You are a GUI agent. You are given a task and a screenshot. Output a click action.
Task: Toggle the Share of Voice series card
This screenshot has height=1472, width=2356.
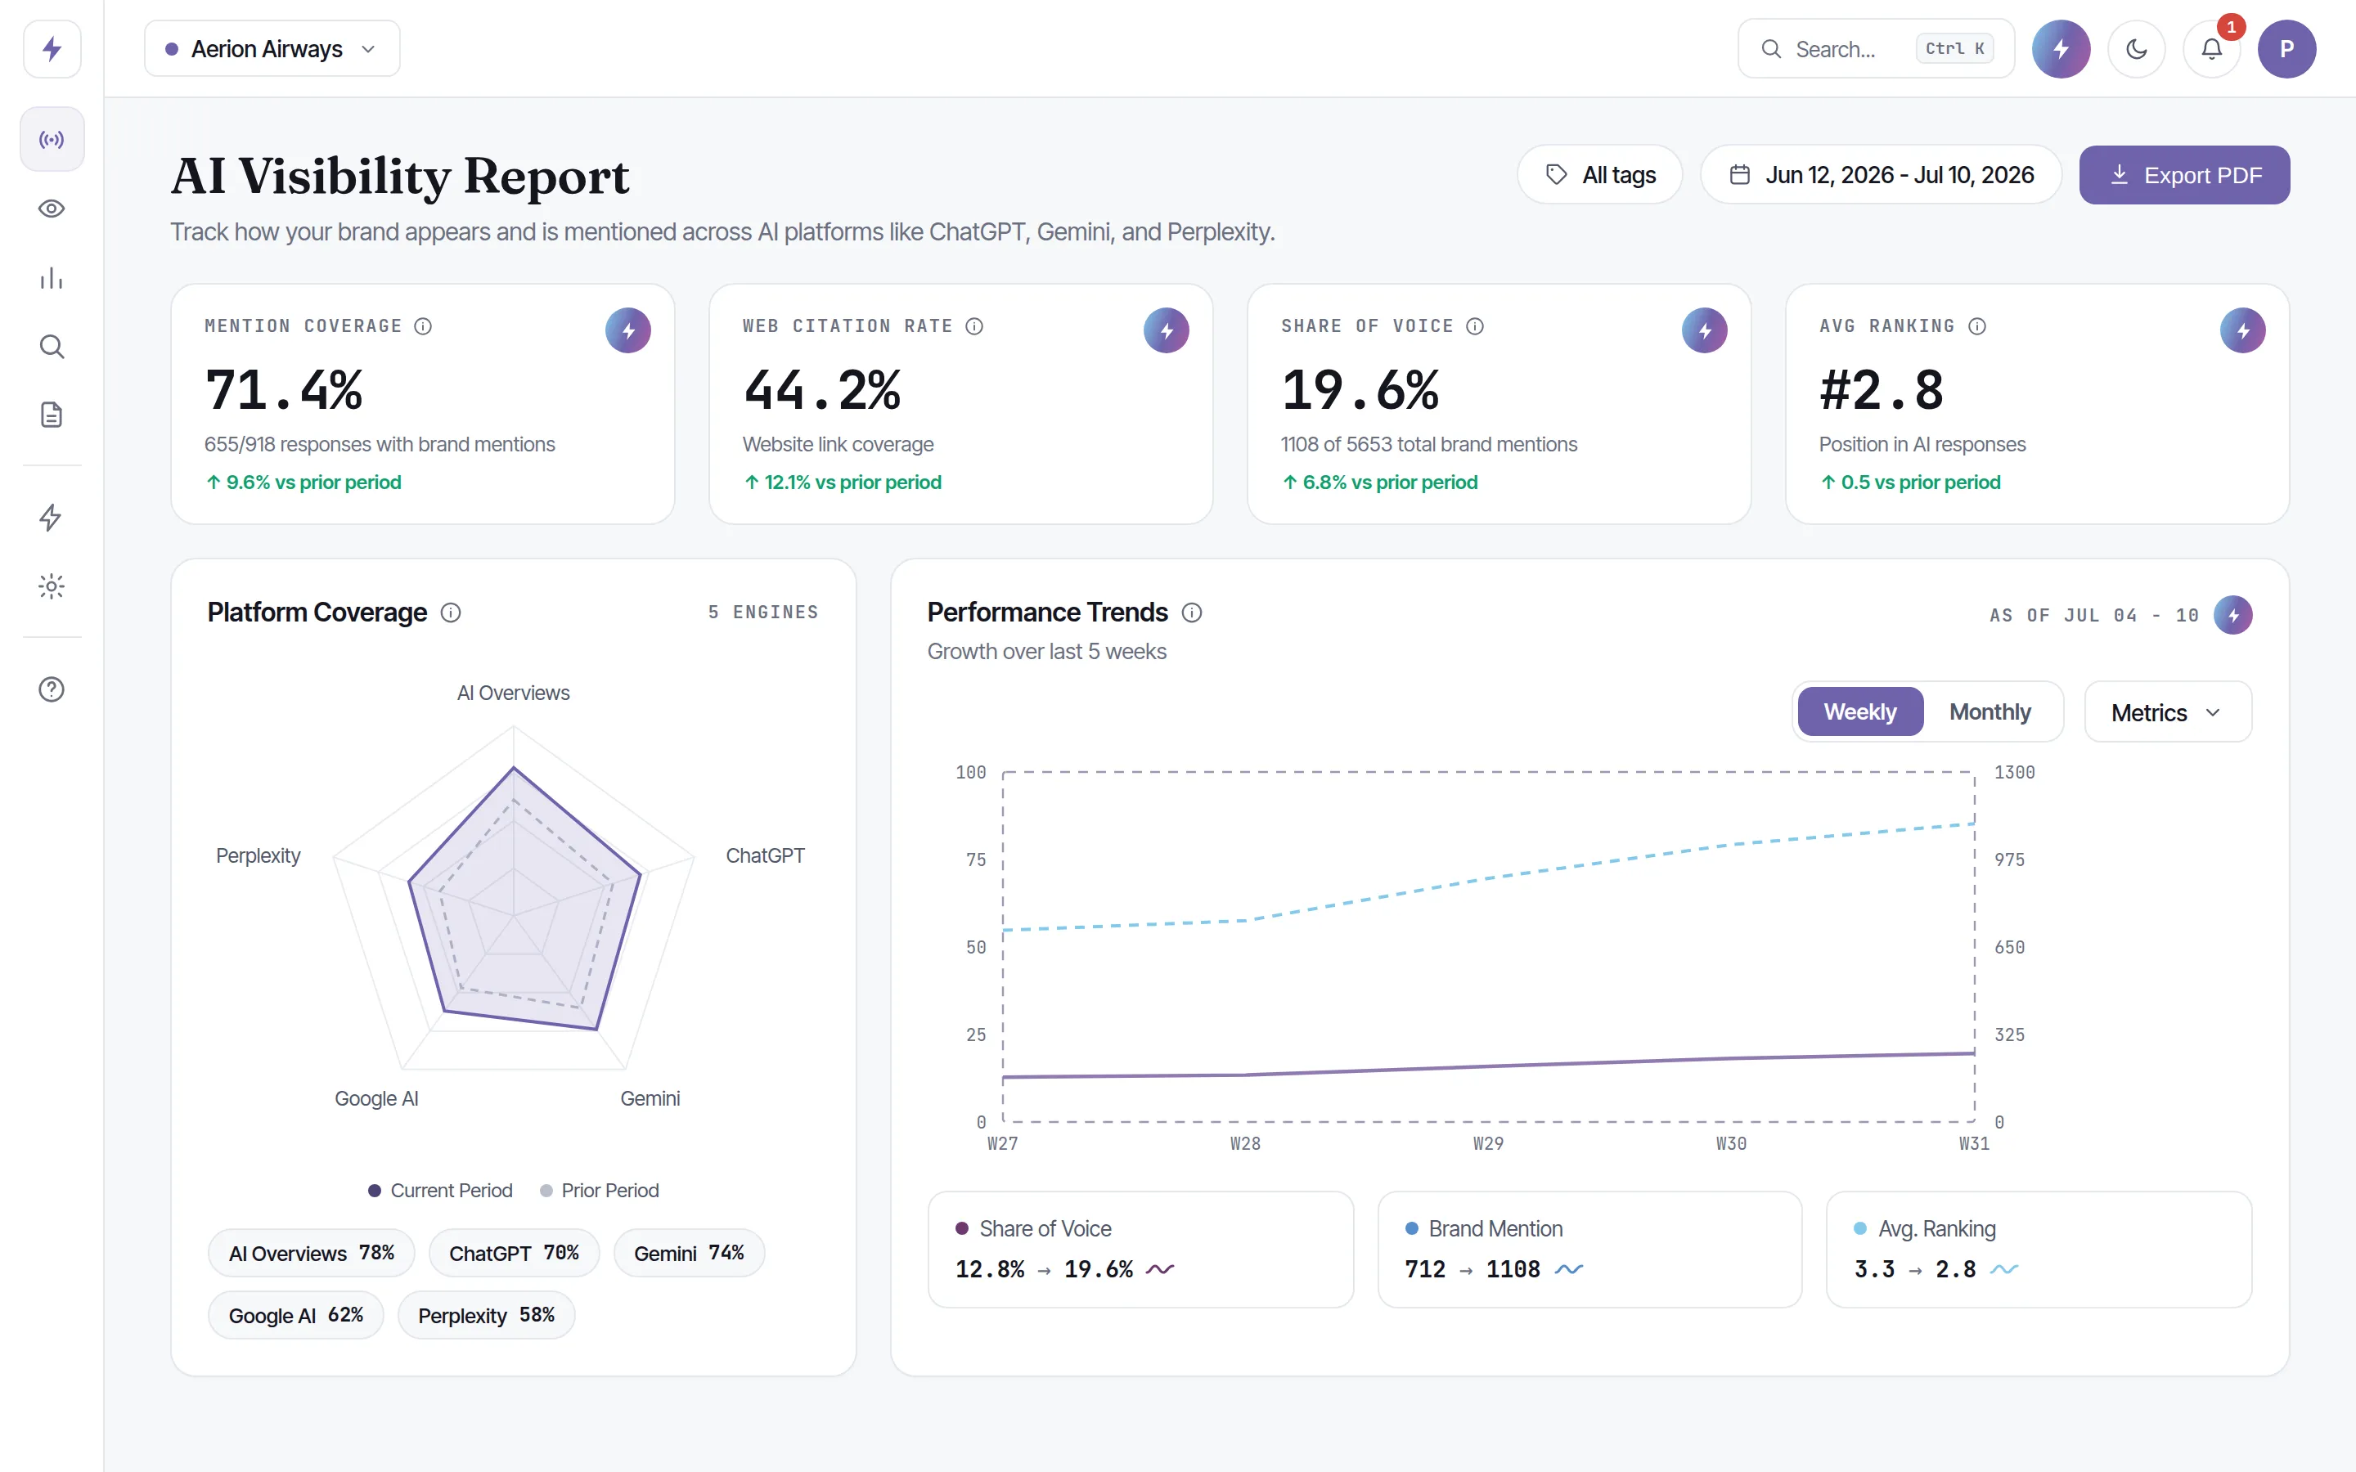point(1140,1249)
